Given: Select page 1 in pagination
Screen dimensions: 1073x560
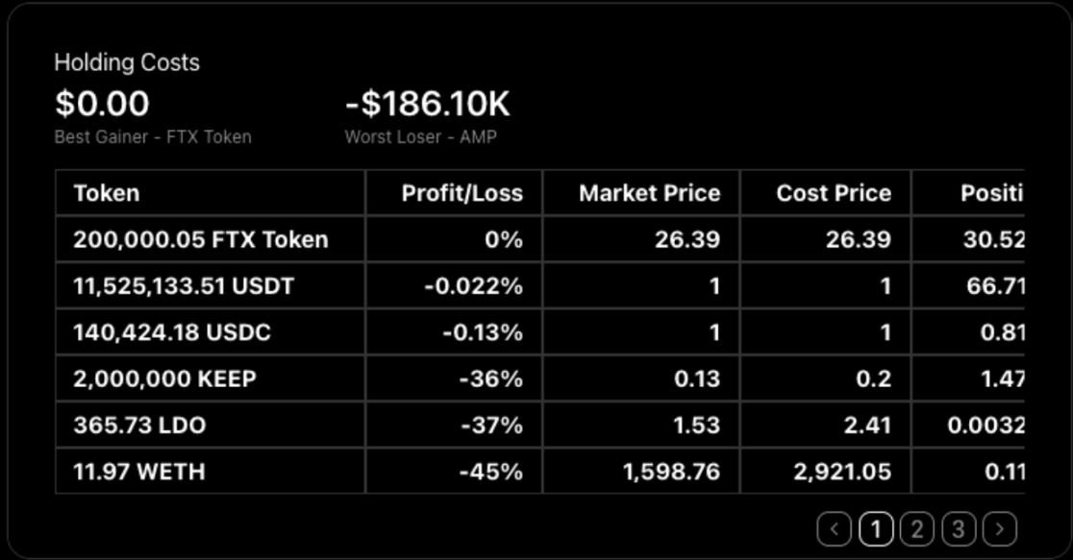Looking at the screenshot, I should [x=875, y=528].
